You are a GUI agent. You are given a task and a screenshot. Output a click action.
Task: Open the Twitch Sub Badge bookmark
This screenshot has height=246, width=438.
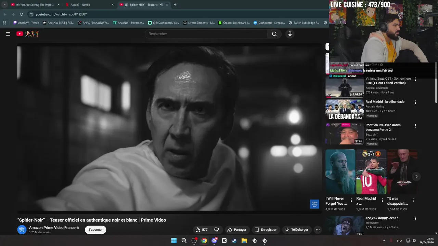tap(304, 23)
